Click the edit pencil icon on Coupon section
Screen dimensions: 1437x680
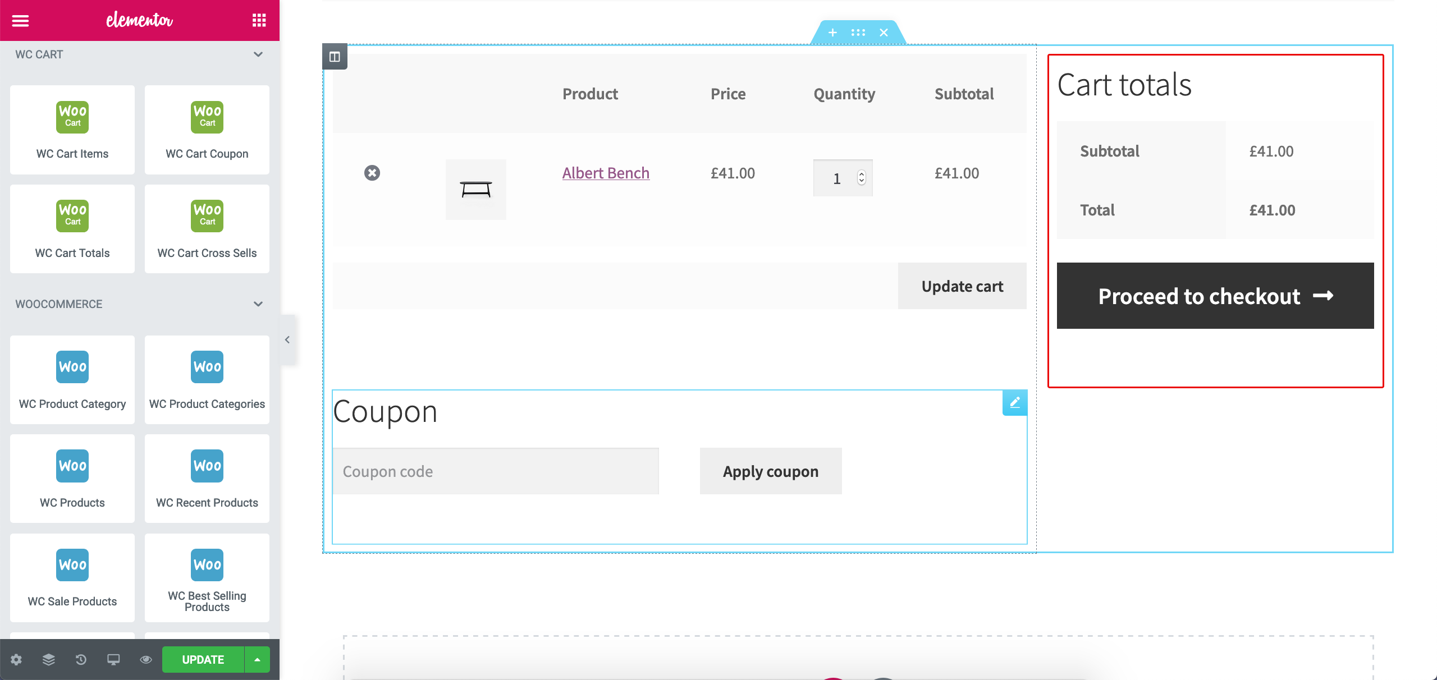pos(1015,403)
